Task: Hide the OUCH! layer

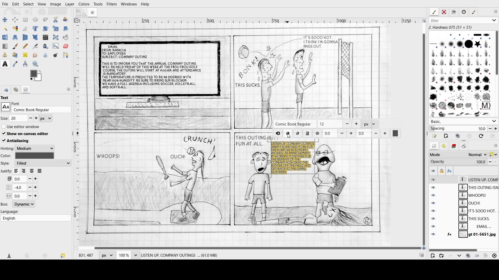Action: [x=433, y=203]
